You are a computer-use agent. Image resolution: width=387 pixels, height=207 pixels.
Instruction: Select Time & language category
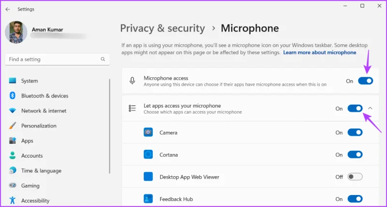tap(41, 171)
